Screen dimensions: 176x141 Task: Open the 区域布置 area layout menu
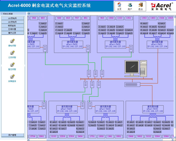(x=12, y=29)
